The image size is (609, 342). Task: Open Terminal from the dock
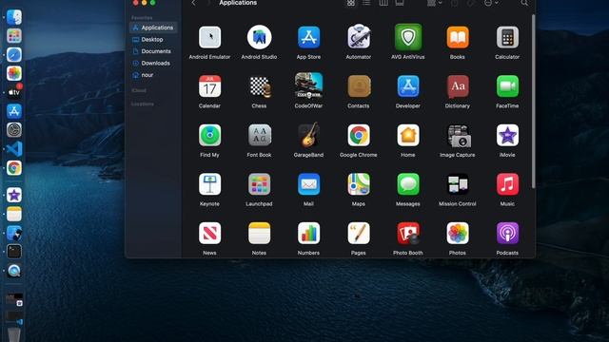pyautogui.click(x=14, y=252)
